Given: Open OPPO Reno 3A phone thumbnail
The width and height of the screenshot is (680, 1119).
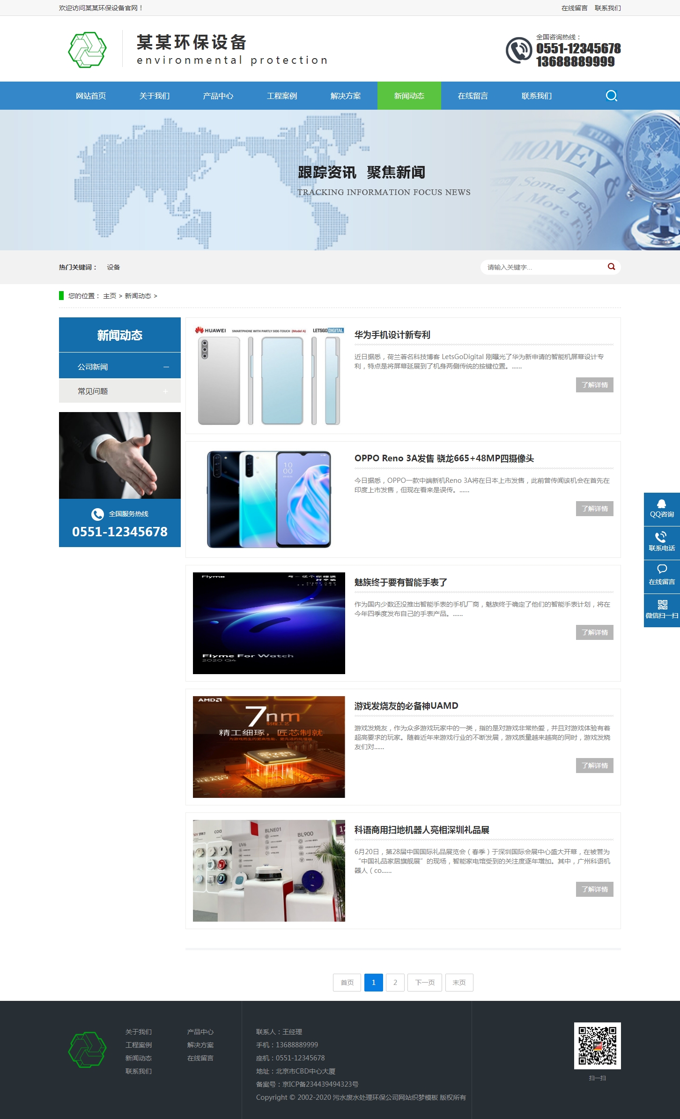Looking at the screenshot, I should point(269,500).
